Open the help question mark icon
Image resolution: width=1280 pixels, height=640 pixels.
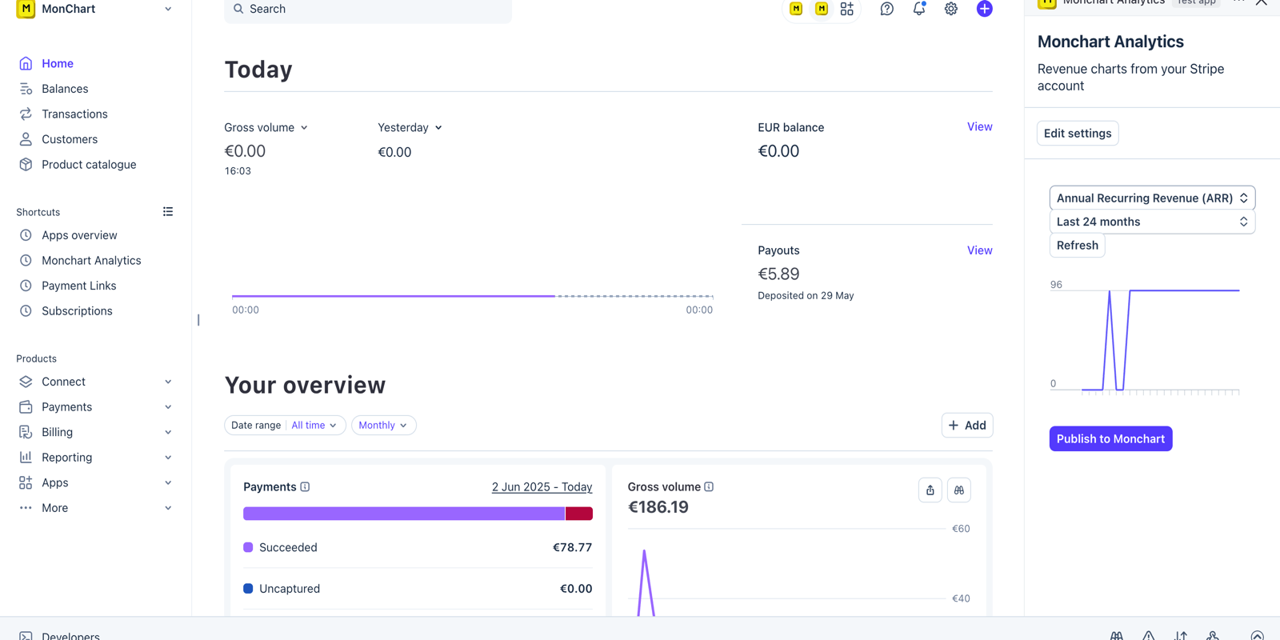pos(886,9)
